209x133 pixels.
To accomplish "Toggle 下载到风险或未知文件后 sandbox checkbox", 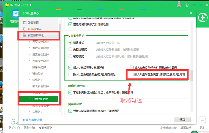I will pyautogui.click(x=70, y=93).
